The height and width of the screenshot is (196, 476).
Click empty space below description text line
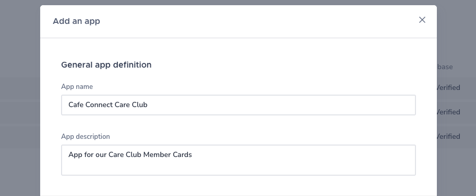[239, 168]
